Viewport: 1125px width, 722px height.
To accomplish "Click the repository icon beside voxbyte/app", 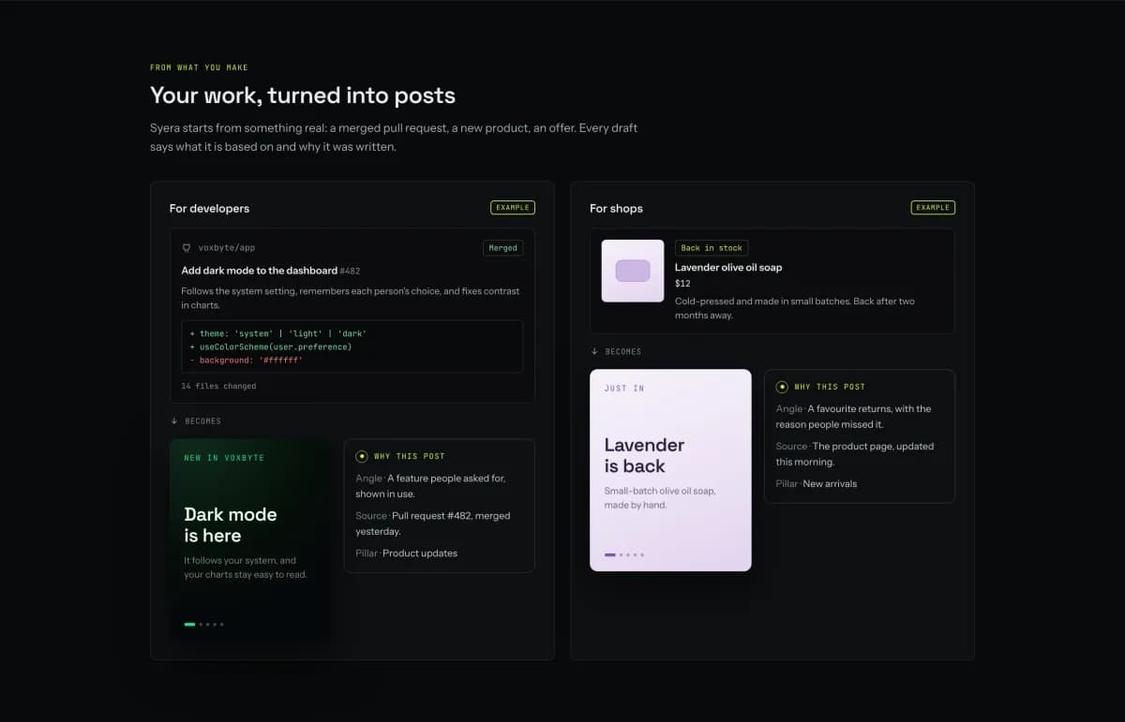I will [187, 248].
